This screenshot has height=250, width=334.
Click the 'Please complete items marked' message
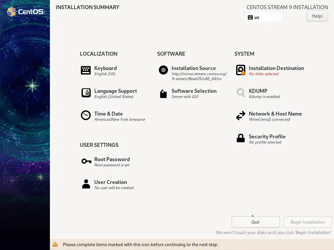[140, 244]
